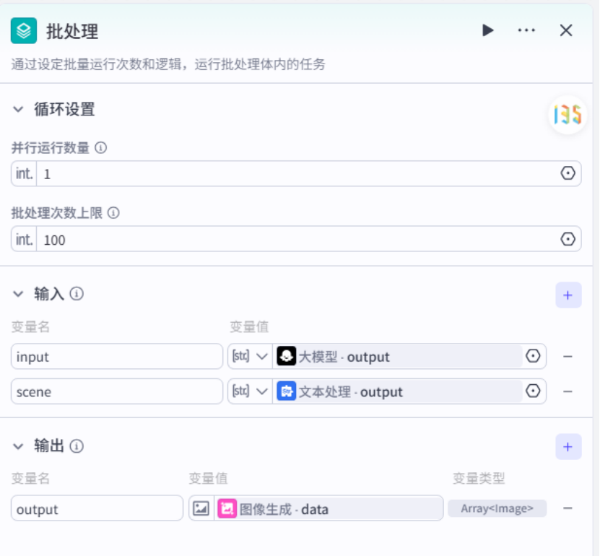Edit the input variable name field
The image size is (600, 556).
pos(117,357)
